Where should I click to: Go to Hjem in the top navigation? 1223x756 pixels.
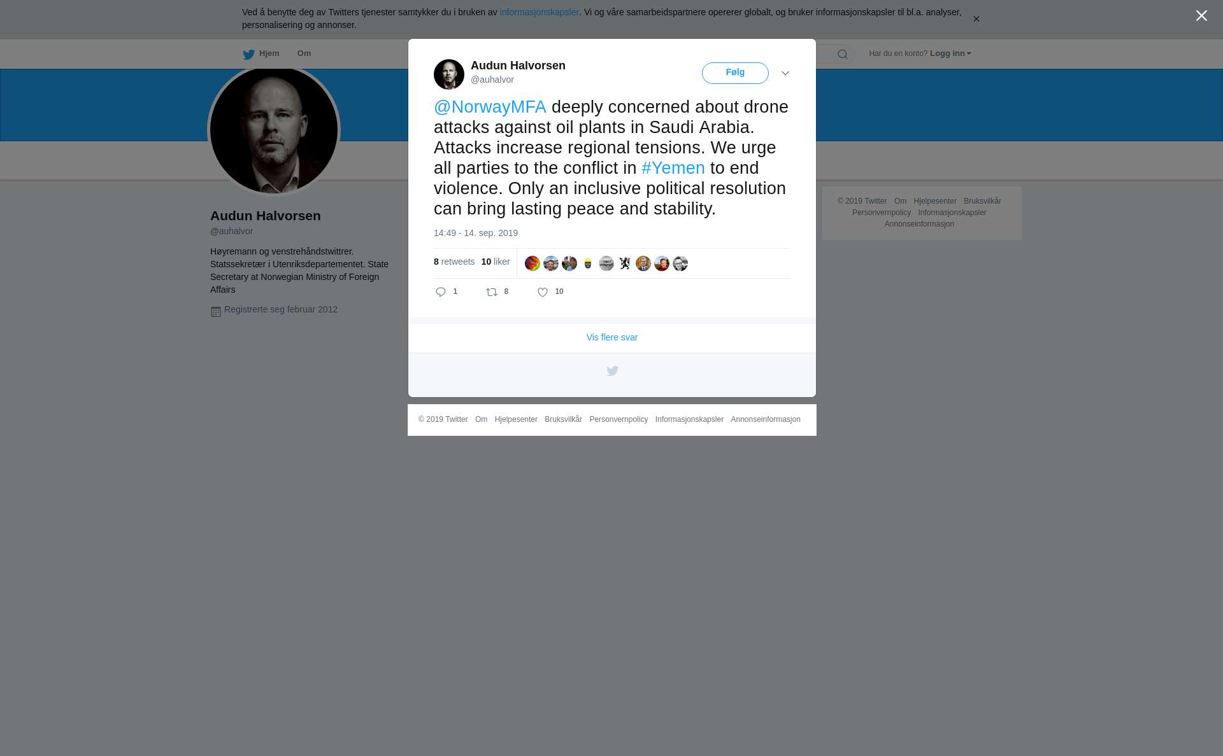(x=269, y=53)
